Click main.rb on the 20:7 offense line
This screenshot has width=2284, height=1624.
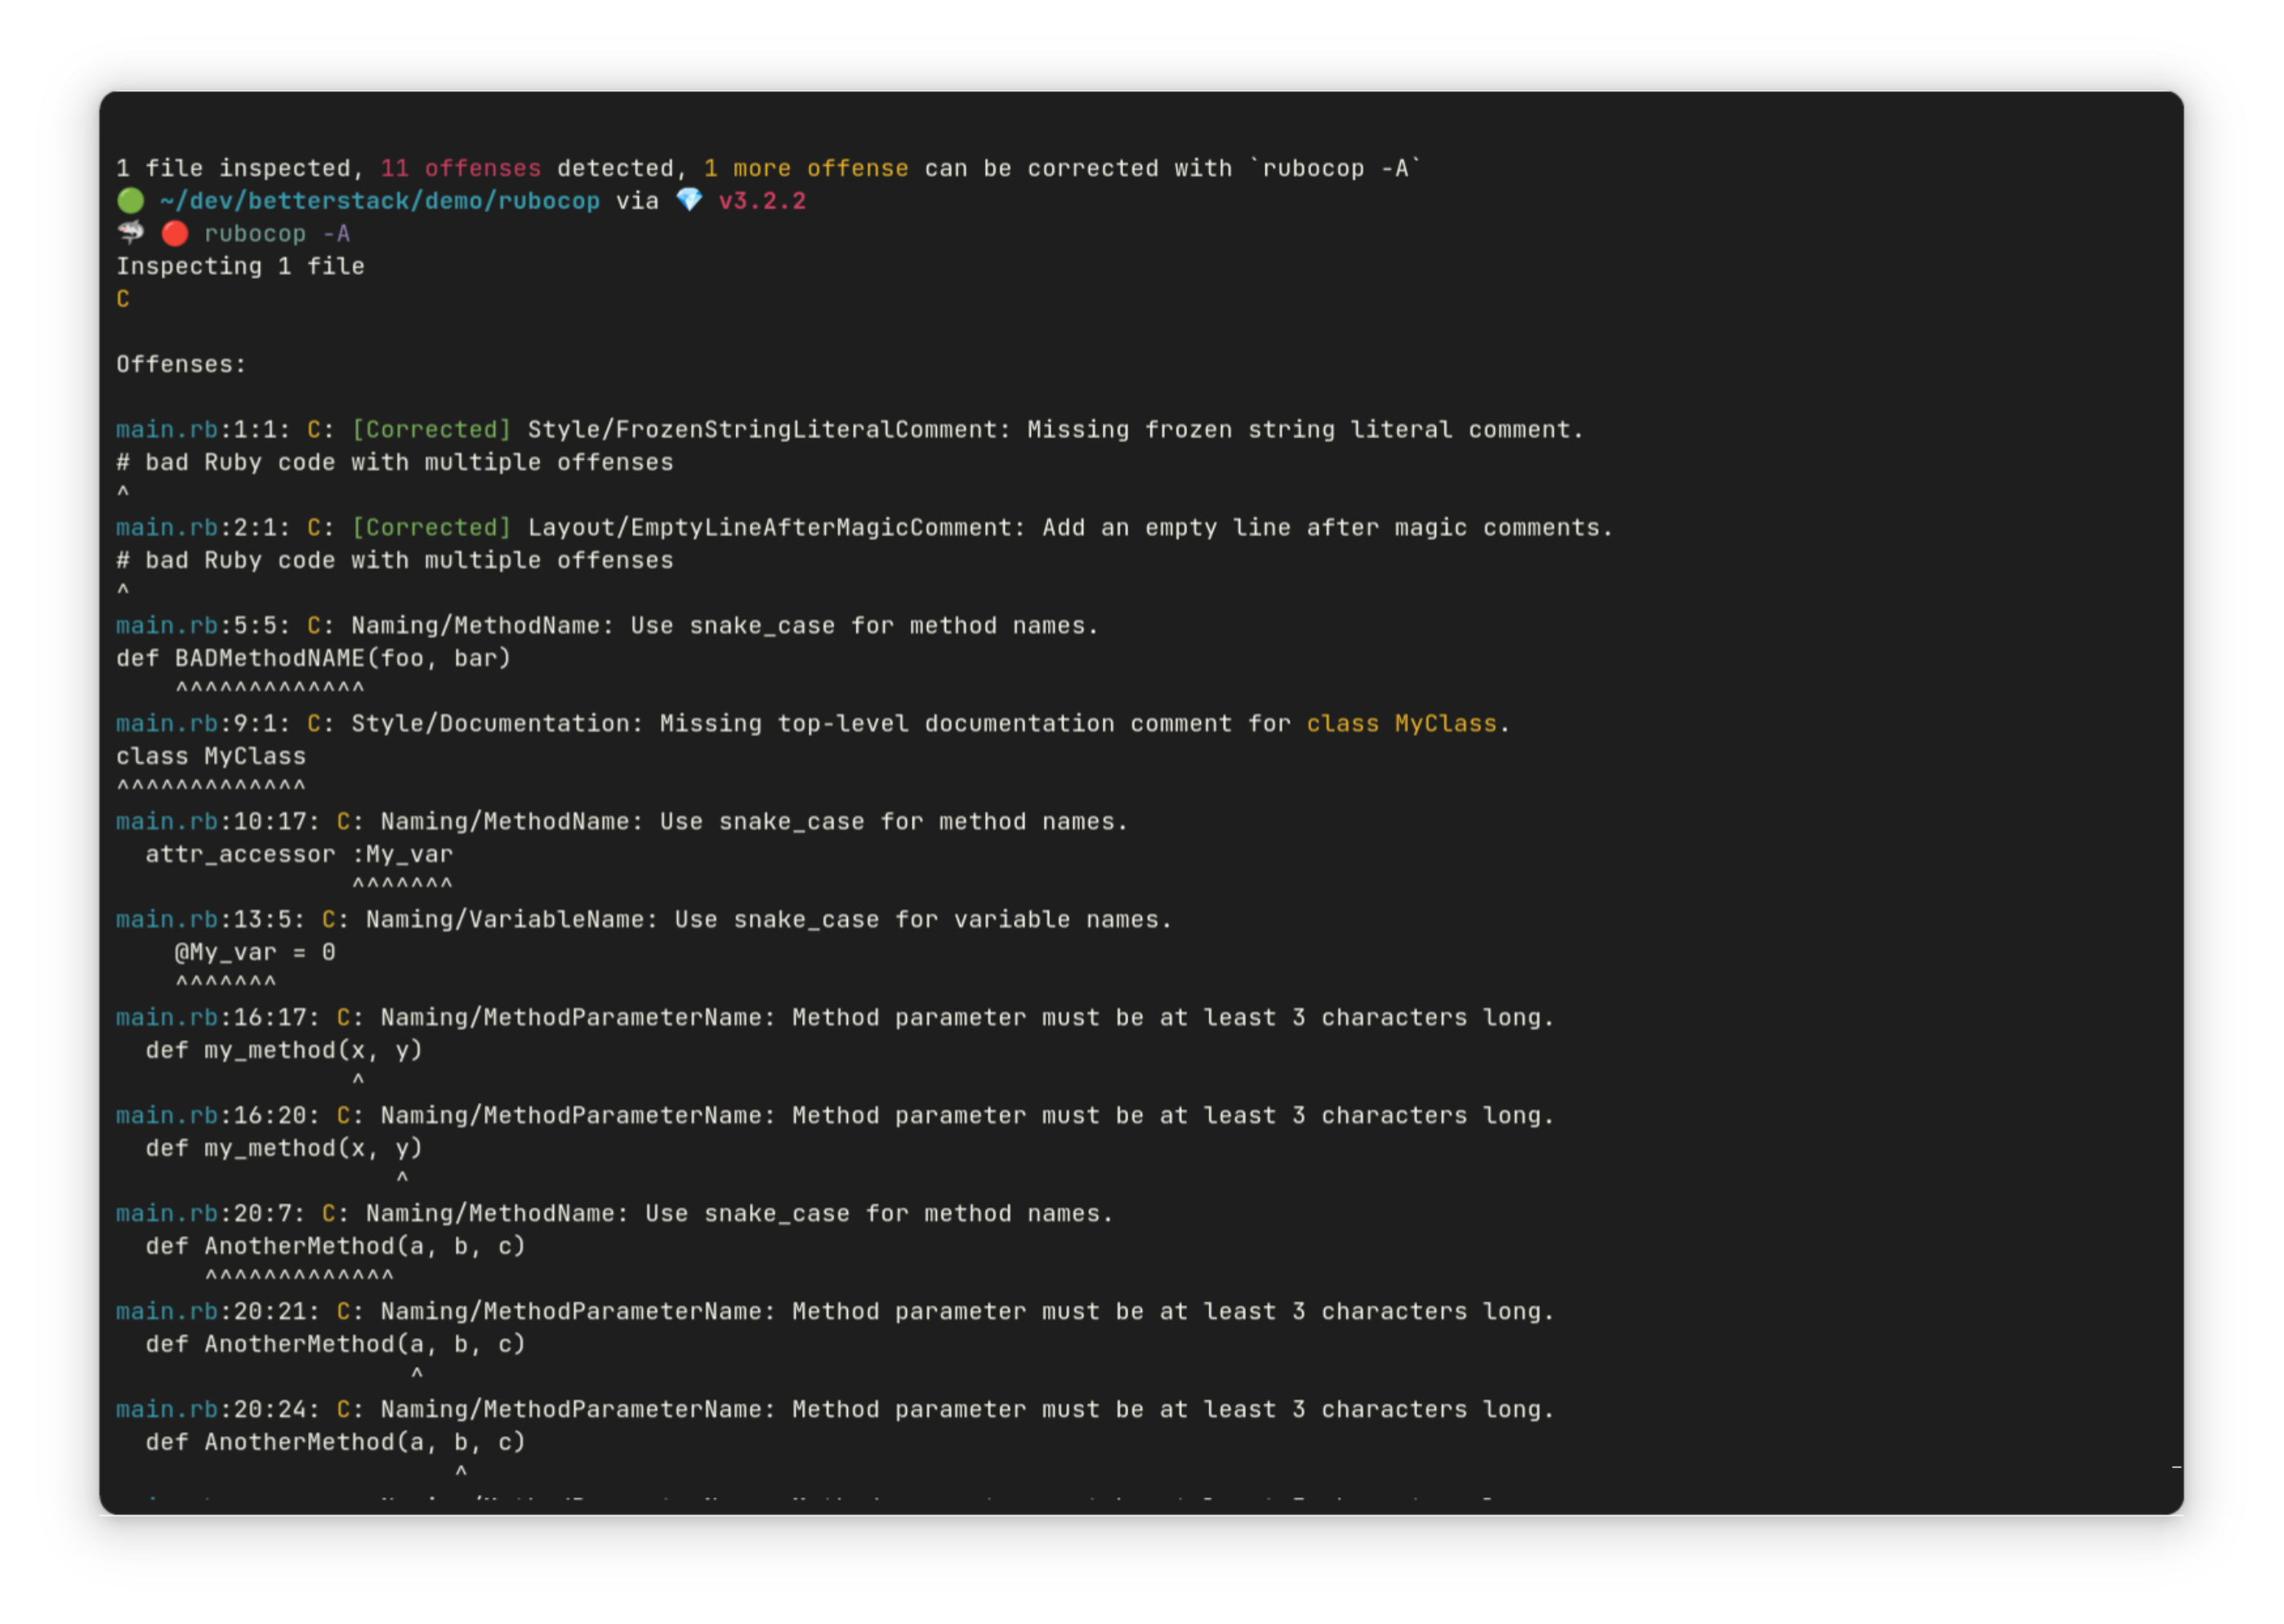(167, 1214)
